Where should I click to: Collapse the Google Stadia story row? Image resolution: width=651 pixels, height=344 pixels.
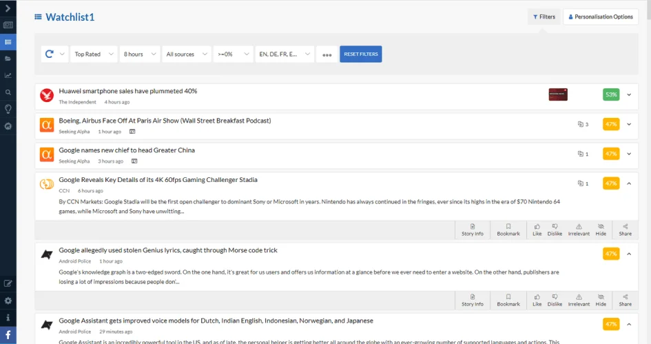pyautogui.click(x=629, y=183)
